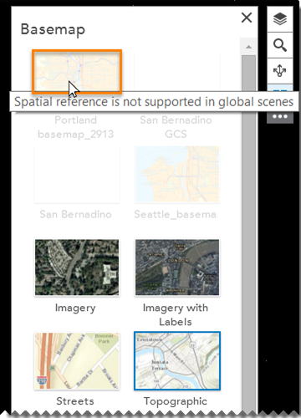
Task: Choose Imagery with Labels thumbnail
Action: pos(177,268)
